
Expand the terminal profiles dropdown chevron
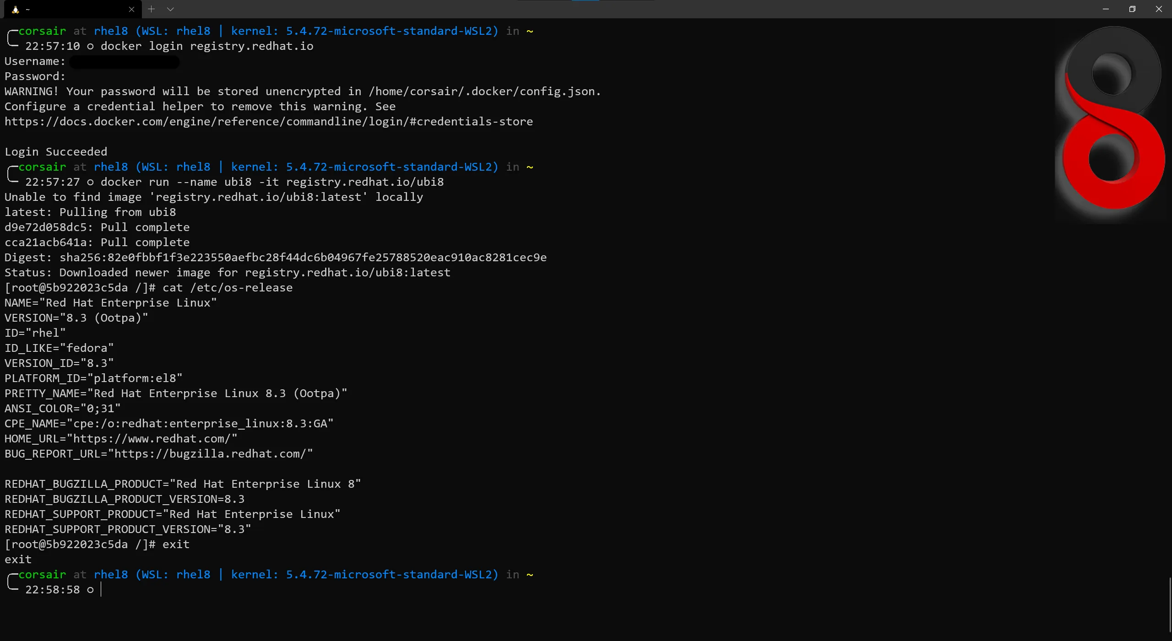170,9
